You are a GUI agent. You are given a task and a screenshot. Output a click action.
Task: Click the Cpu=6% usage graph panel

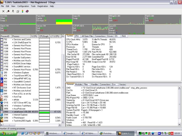coord(127,29)
